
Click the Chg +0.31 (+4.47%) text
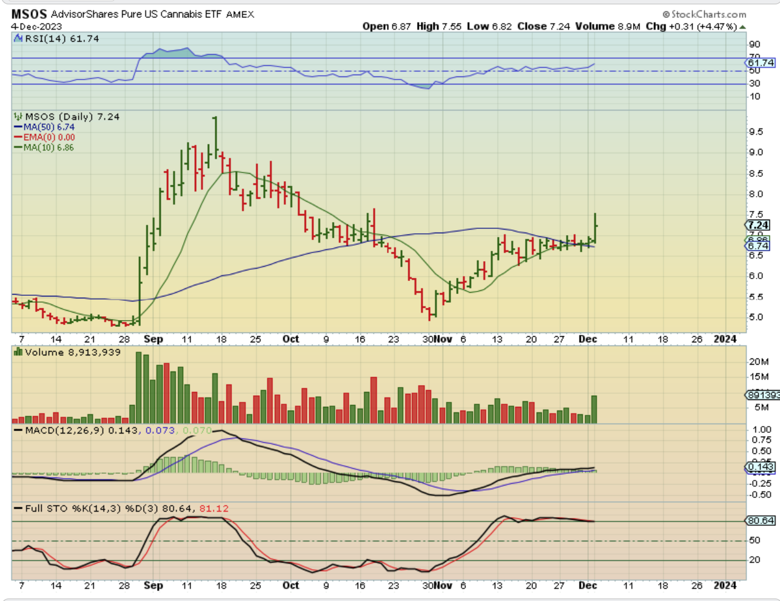pyautogui.click(x=691, y=27)
